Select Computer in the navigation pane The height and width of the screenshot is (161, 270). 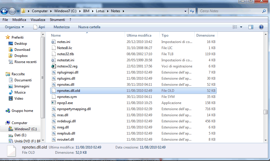pyautogui.click(x=19, y=123)
